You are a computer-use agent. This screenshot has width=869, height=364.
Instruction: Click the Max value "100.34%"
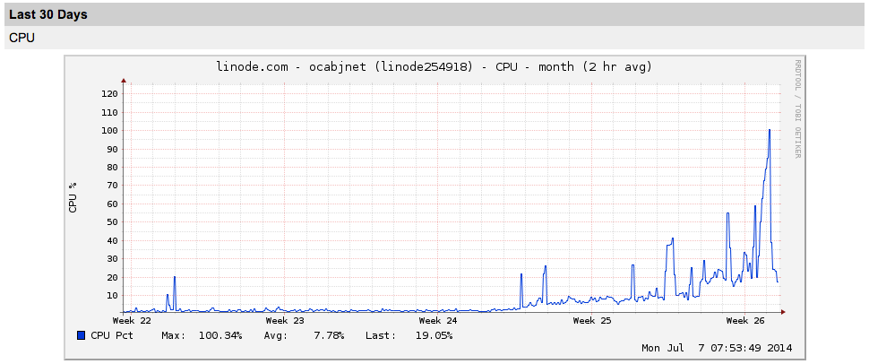[x=220, y=335]
